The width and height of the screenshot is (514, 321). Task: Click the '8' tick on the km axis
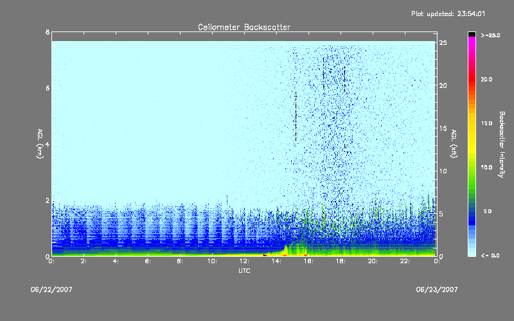coord(48,32)
